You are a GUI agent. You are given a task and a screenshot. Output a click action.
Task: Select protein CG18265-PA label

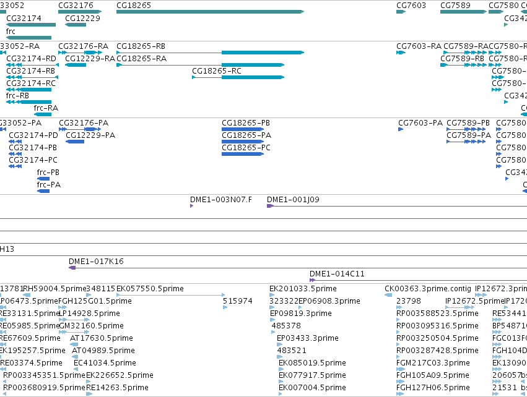click(246, 135)
